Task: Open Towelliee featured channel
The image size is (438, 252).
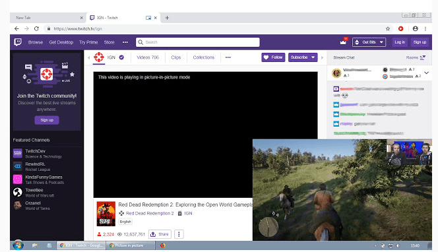Action: (47, 193)
